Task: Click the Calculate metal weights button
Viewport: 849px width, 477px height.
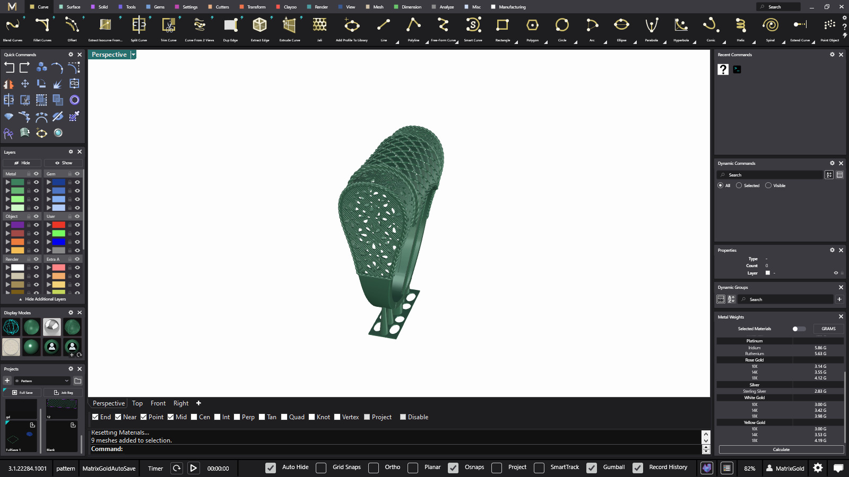Action: [781, 449]
